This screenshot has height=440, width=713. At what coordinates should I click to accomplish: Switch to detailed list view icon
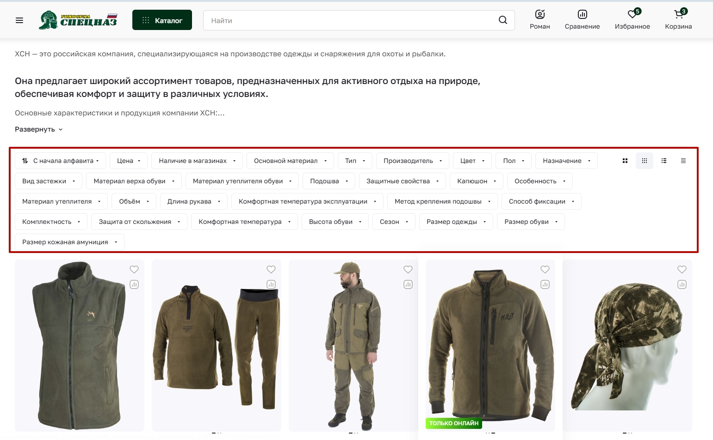(x=664, y=161)
